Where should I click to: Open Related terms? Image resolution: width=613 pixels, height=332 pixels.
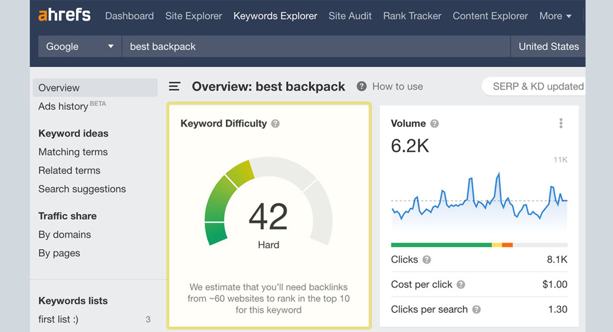(69, 170)
